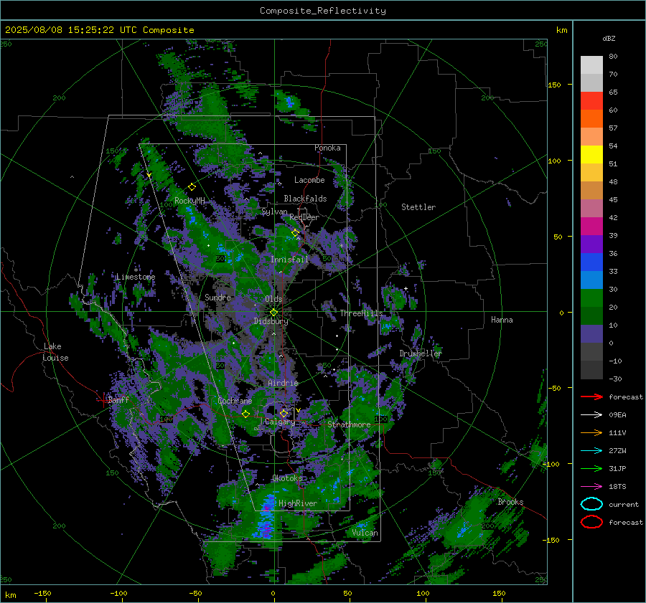Click the red cross marker at Banff
646x603 pixels.
pyautogui.click(x=103, y=399)
